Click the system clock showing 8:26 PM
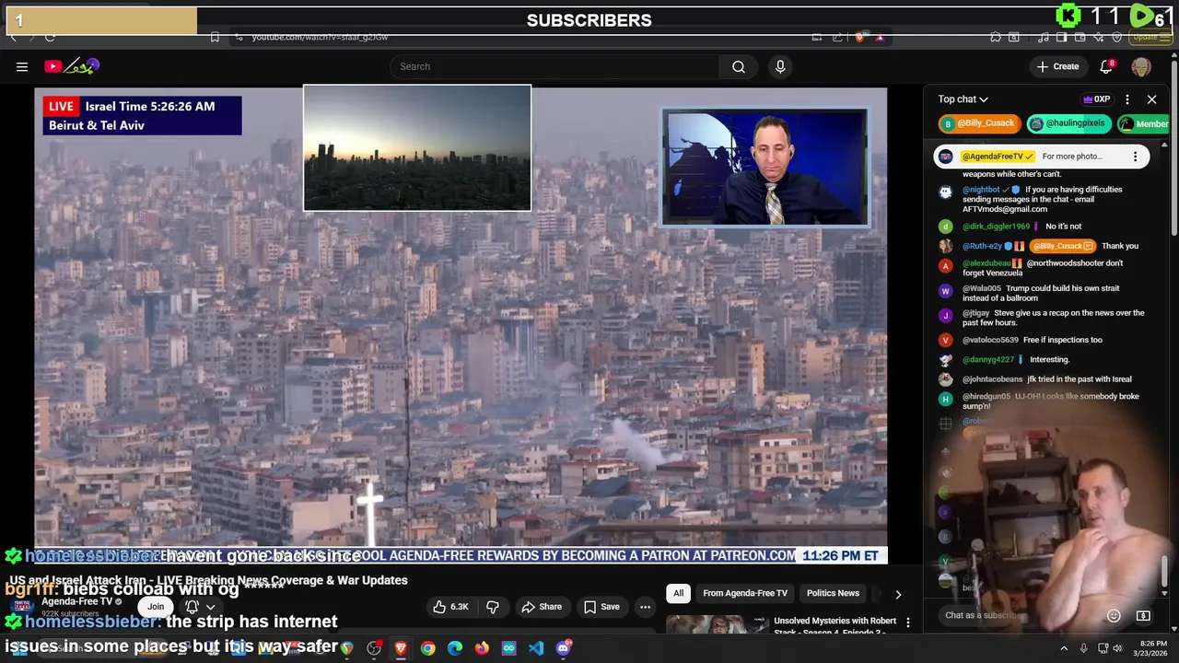Image resolution: width=1179 pixels, height=663 pixels. [x=1154, y=648]
